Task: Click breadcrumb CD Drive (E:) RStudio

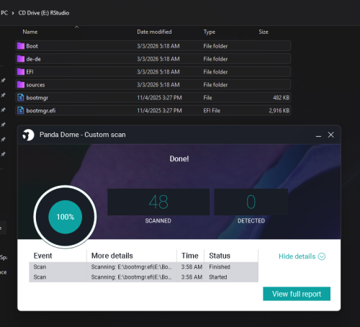Action: coord(44,13)
